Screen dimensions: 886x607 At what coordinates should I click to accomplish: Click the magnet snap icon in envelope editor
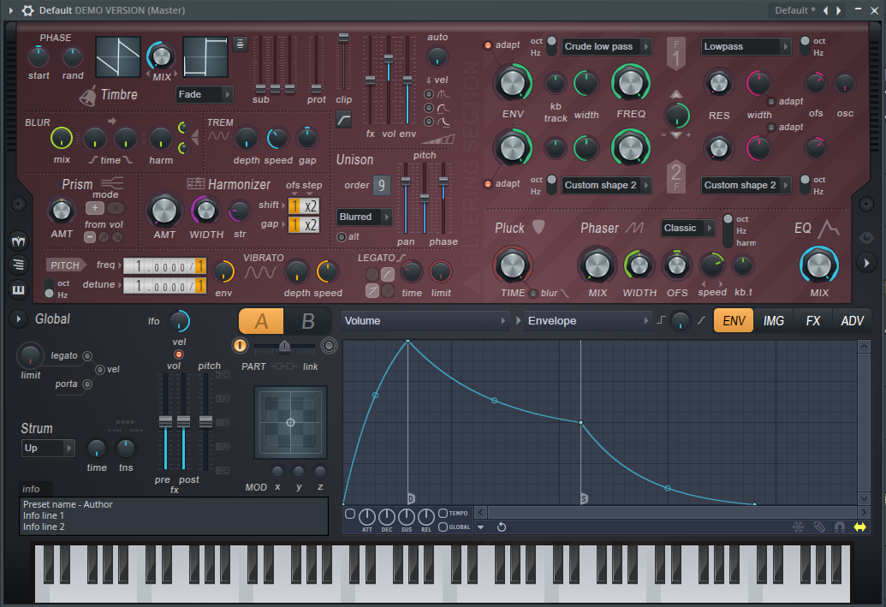pos(839,527)
